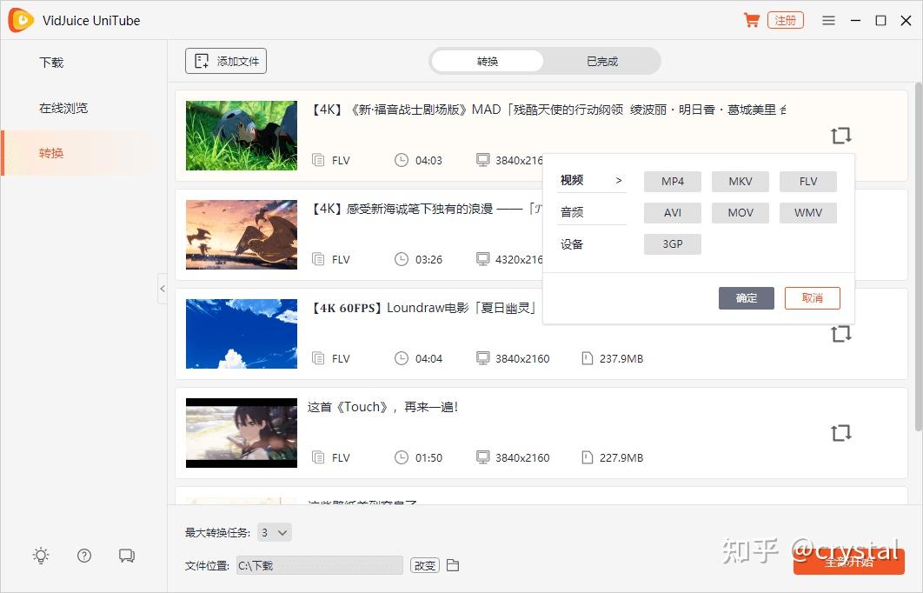The width and height of the screenshot is (923, 593).
Task: Click convert icon on the 夏日幽灵 video row
Action: tap(840, 333)
